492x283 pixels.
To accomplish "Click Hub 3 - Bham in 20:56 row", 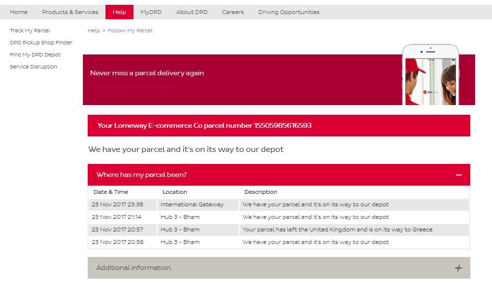I will (x=198, y=242).
